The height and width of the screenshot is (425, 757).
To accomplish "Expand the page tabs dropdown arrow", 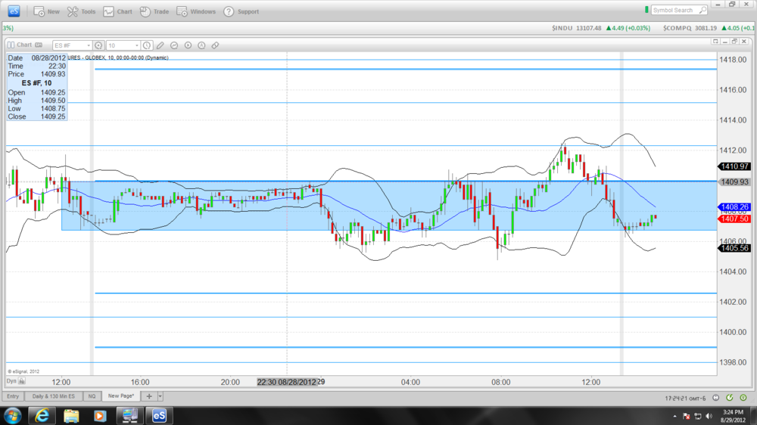I will (160, 396).
